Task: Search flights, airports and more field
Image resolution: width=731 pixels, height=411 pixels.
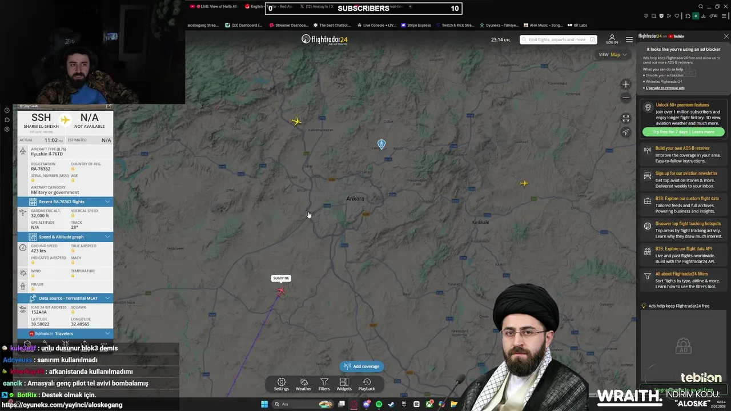Action: (x=558, y=39)
